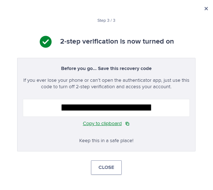Image resolution: width=213 pixels, height=190 pixels.
Task: Click 'Save this recovery code' bold text
Action: [x=125, y=69]
